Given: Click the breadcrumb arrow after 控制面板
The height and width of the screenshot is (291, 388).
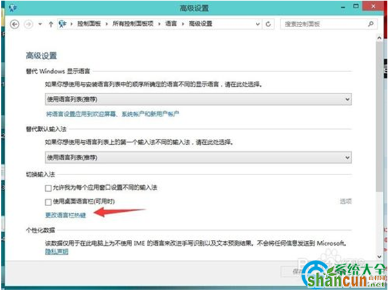Looking at the screenshot, I should pyautogui.click(x=106, y=24).
